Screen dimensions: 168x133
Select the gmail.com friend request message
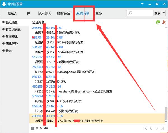(73, 91)
